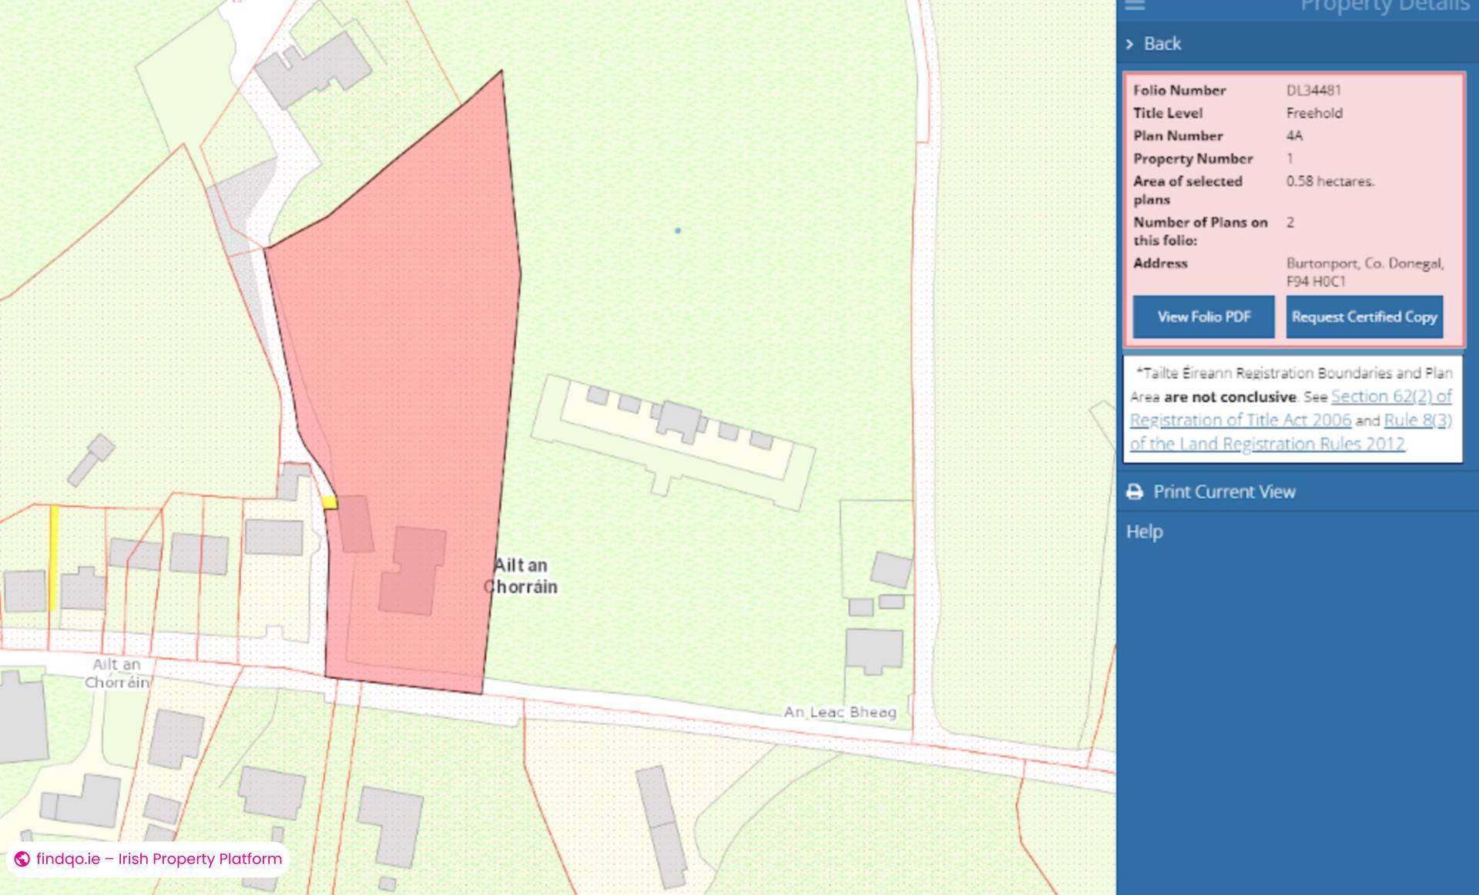Click View Folio PDF button
1479x895 pixels.
pos(1203,317)
